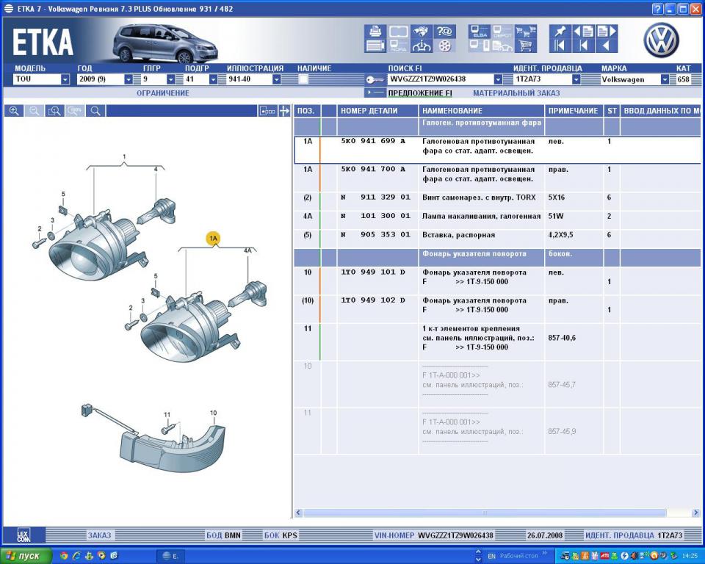This screenshot has width=705, height=564.
Task: Click Chrome icon in quick launch
Action: [x=64, y=556]
